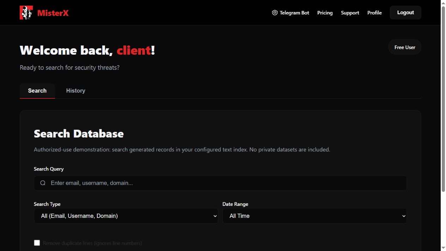Click the page vertical scrollbar
Screen dimensions: 446x251
click(443, 99)
